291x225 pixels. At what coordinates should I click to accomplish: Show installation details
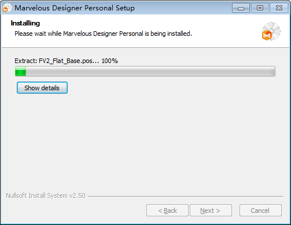pos(42,88)
